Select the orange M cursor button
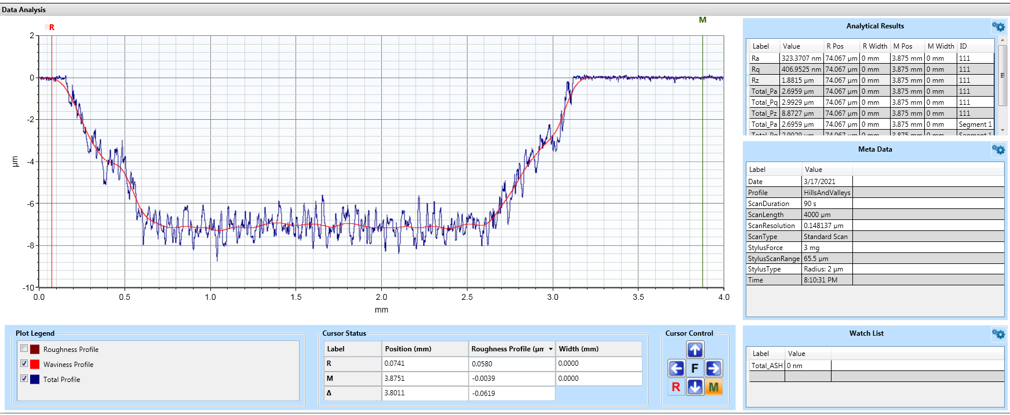The height and width of the screenshot is (415, 1010). point(714,387)
